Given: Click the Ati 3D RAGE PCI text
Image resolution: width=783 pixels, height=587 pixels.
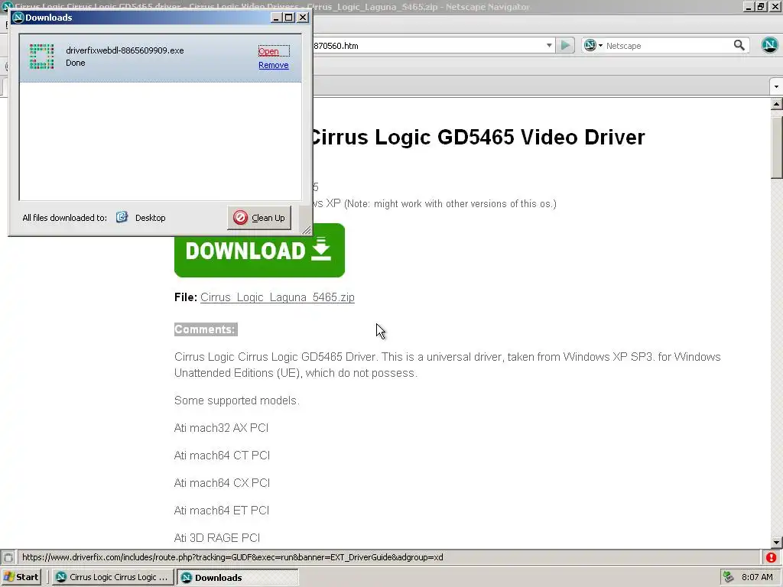Looking at the screenshot, I should tap(217, 537).
